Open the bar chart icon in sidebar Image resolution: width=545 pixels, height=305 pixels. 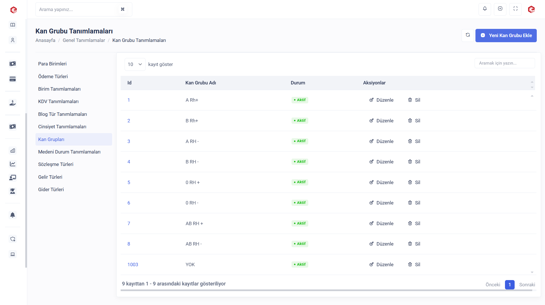coord(13,151)
